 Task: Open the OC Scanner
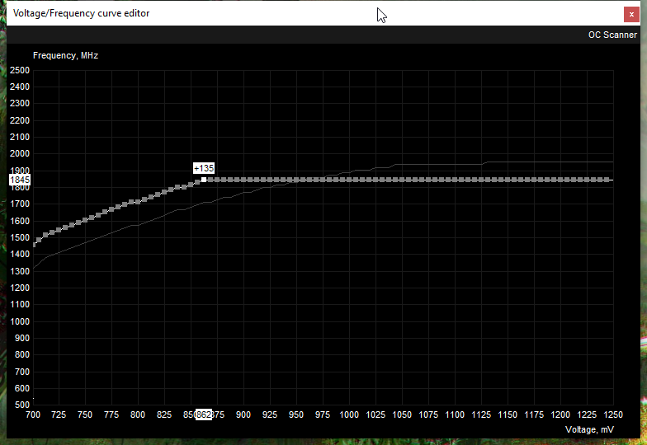[x=612, y=35]
